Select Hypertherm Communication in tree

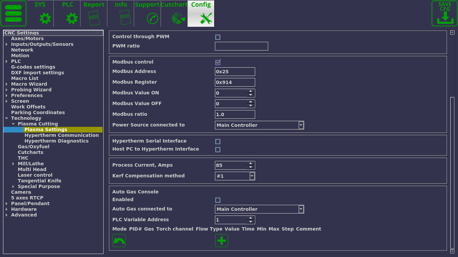pos(61,135)
